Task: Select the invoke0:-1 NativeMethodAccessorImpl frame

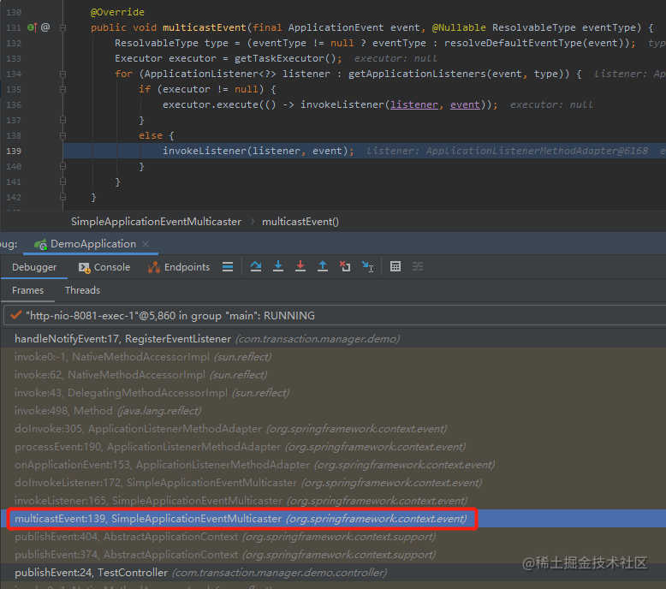Action: tap(333, 357)
